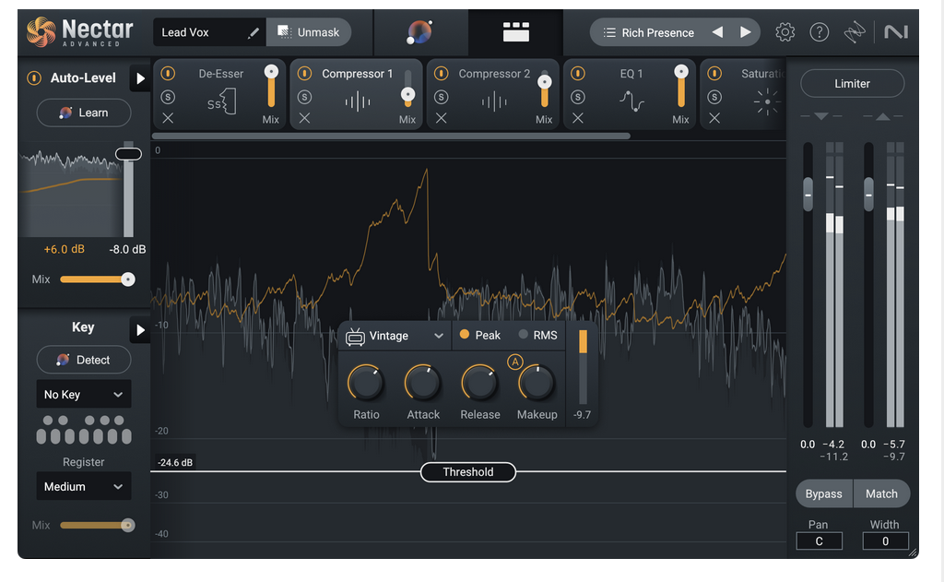Click the Compressor 1 Mix slider knob
The width and height of the screenshot is (944, 582).
(x=407, y=95)
